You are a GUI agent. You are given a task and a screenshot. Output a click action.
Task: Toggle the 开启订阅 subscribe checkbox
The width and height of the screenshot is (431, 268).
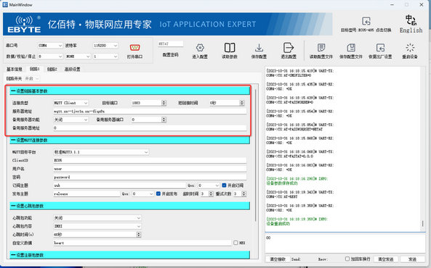(224, 185)
